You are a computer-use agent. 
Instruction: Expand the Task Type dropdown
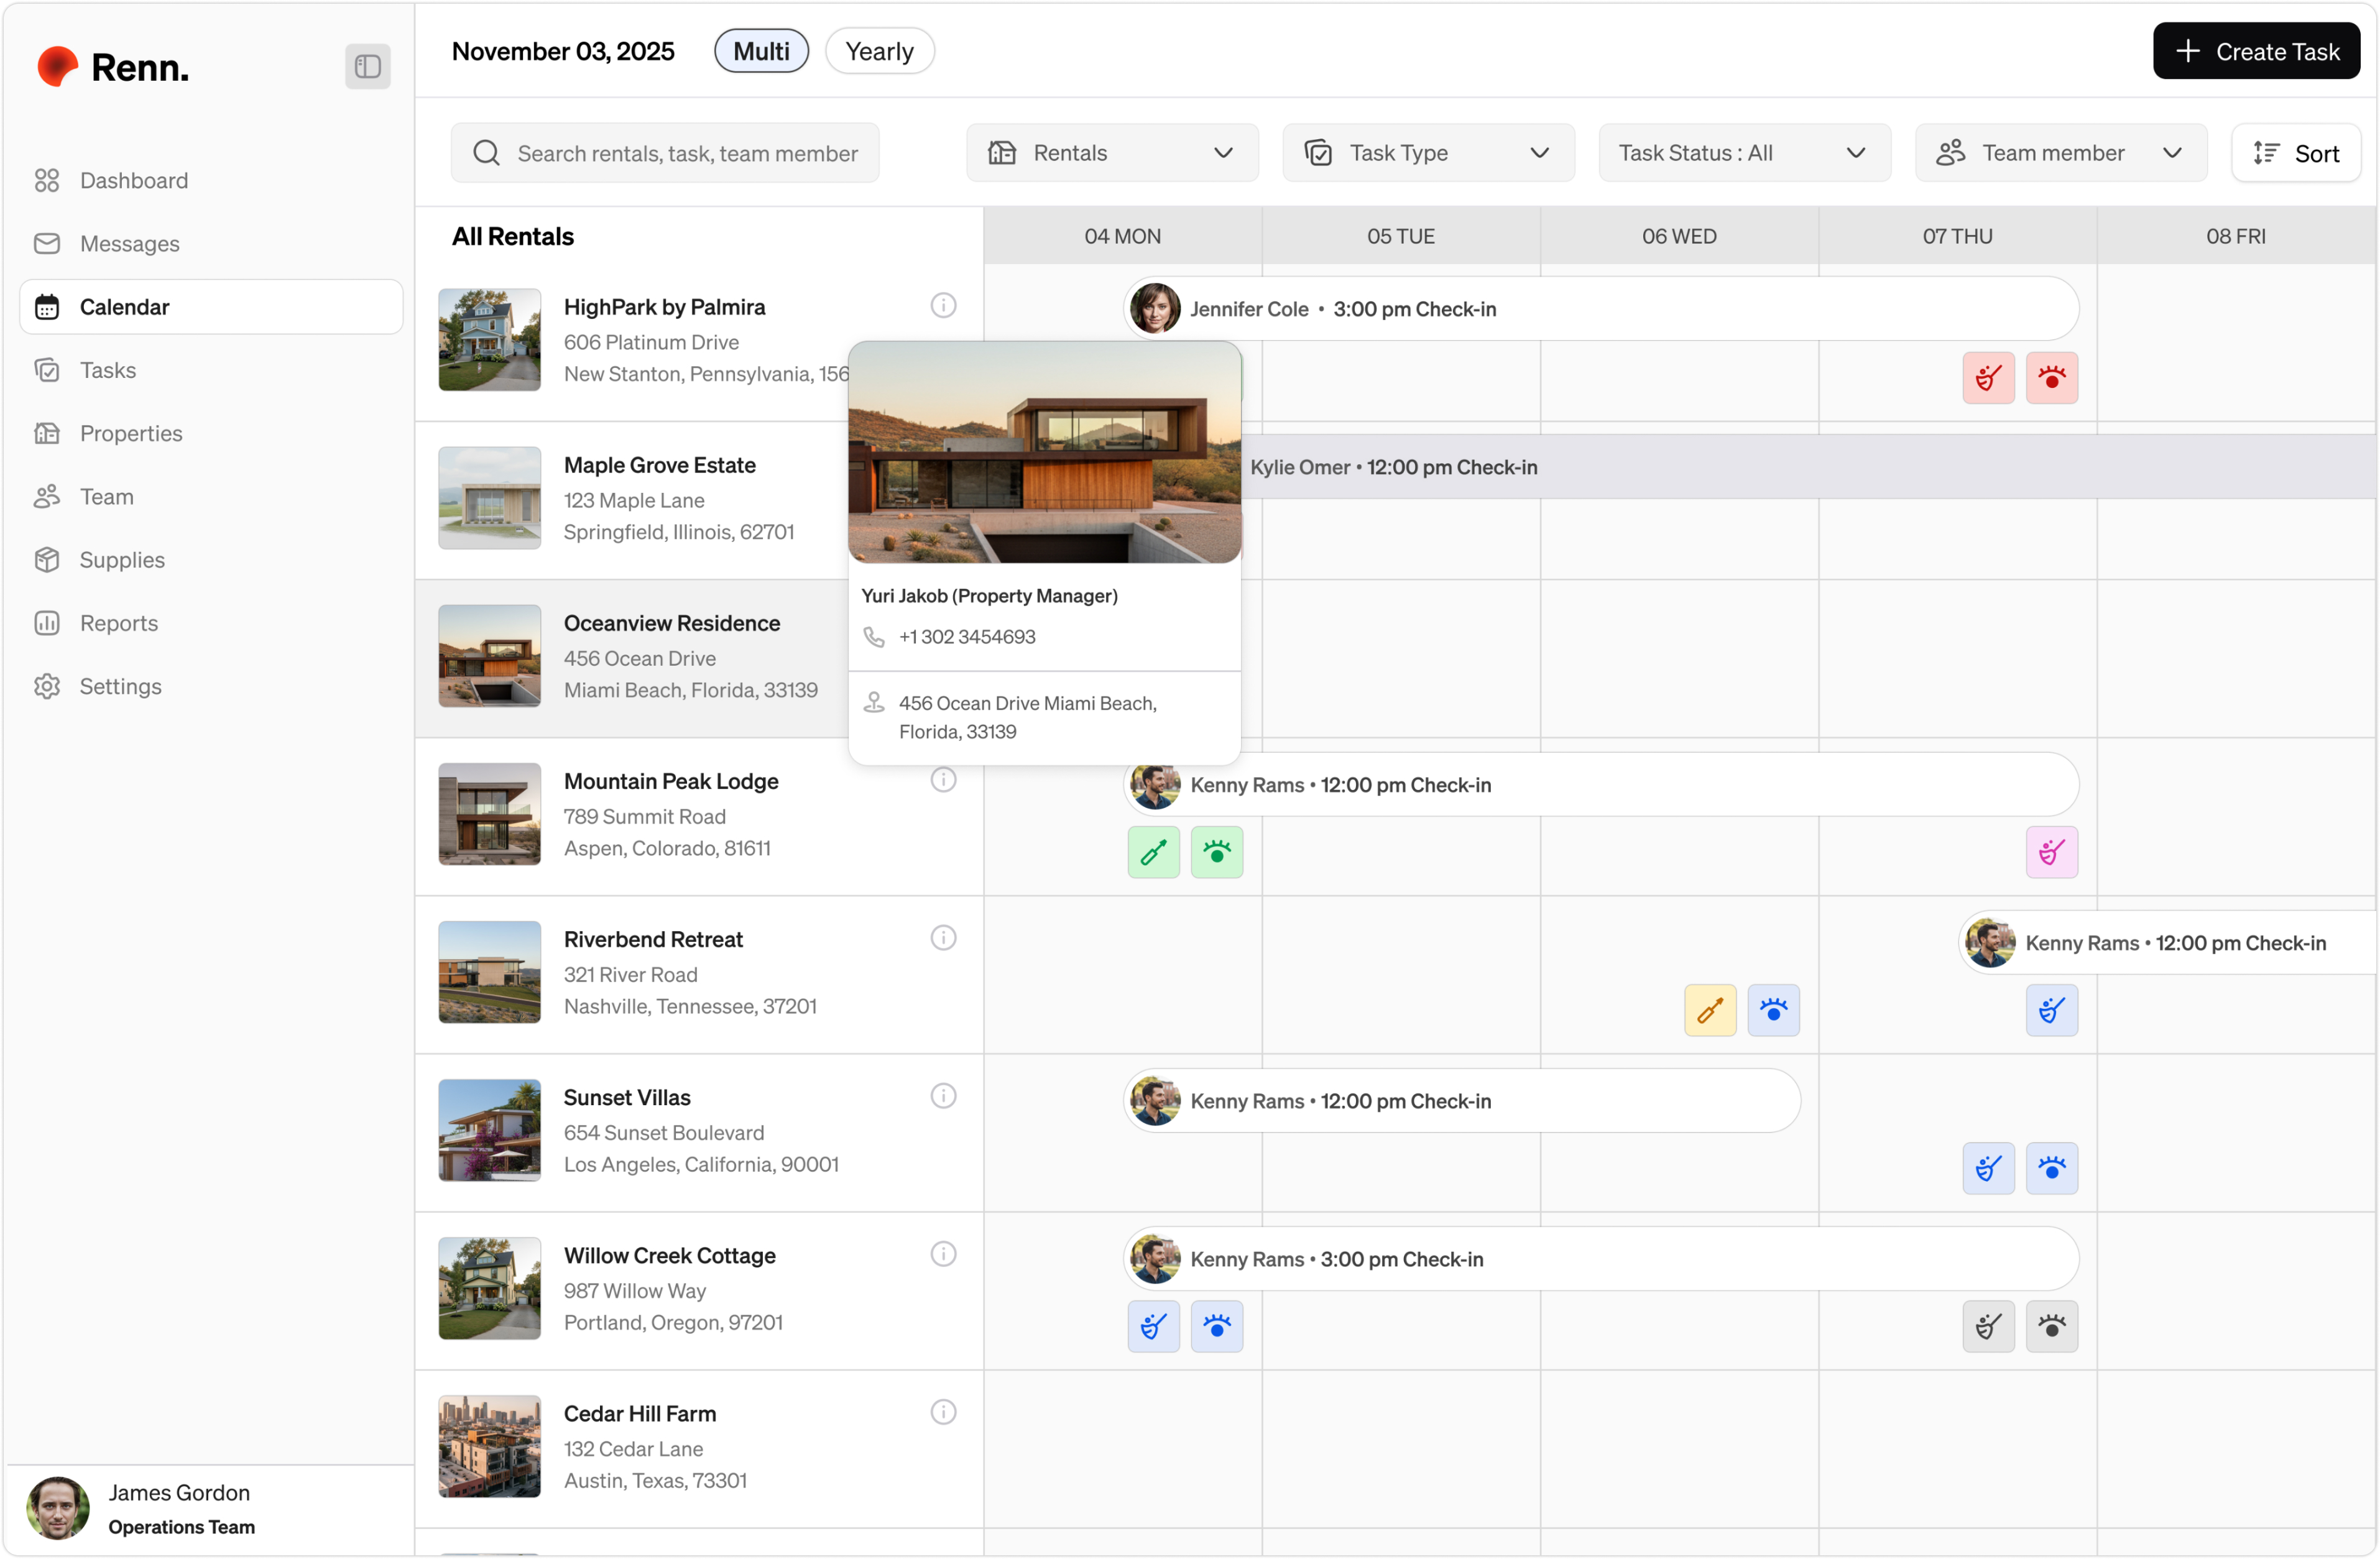coord(1428,152)
